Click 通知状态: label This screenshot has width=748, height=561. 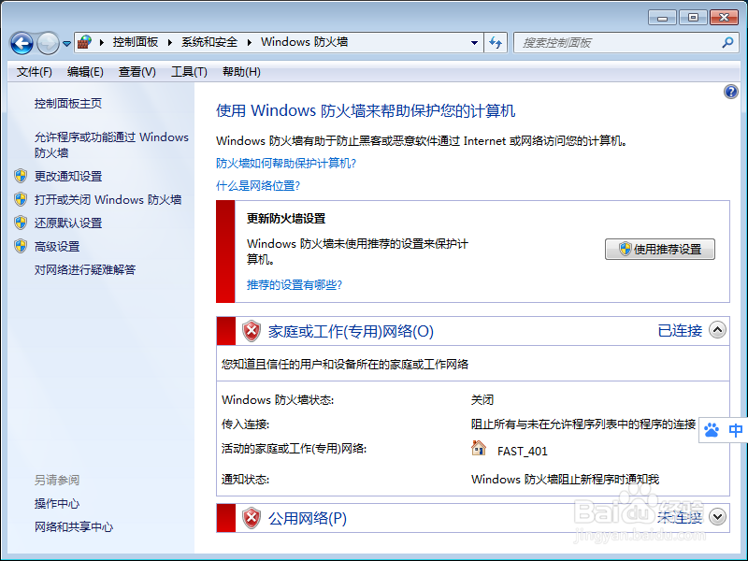pyautogui.click(x=245, y=479)
